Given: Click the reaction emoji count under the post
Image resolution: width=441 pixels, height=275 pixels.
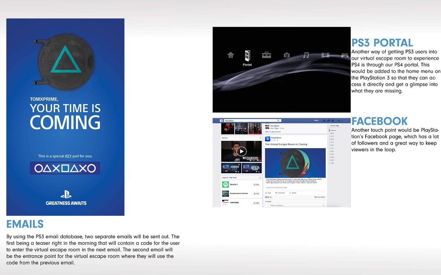Looking at the screenshot, I should tap(268, 197).
